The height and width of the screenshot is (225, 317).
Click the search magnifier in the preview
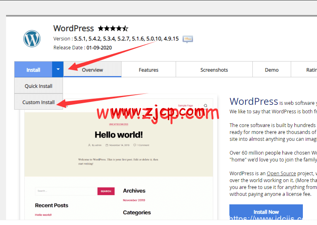pyautogui.click(x=206, y=106)
